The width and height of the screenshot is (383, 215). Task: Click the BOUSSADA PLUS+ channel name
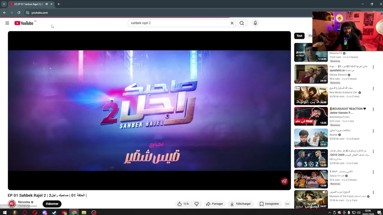click(x=340, y=117)
